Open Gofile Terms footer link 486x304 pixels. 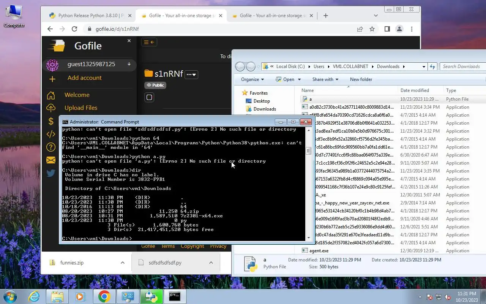coord(168,246)
